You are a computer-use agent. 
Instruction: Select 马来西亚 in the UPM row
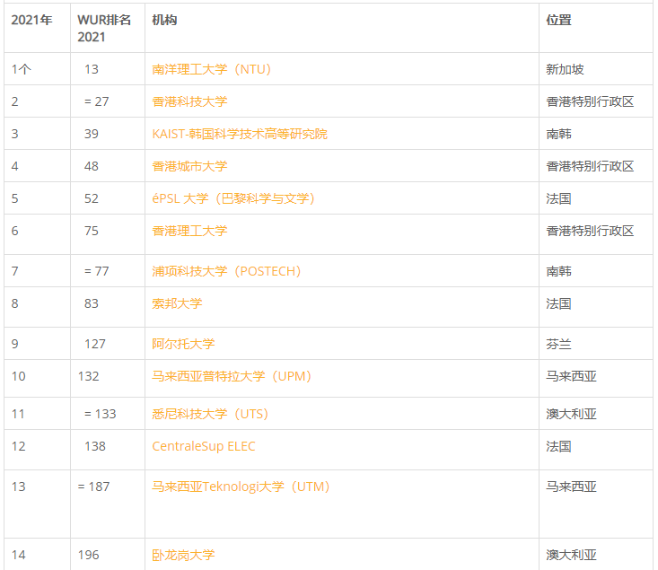(571, 376)
